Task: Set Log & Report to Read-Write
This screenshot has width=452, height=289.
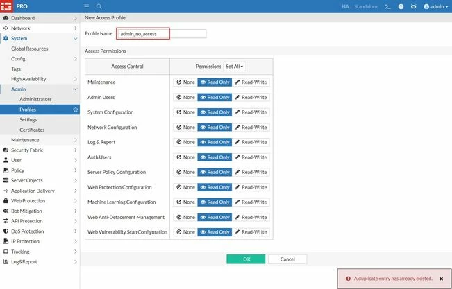Action: (x=251, y=142)
